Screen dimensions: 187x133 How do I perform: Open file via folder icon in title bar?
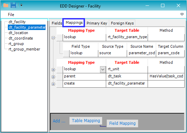[x=6, y=5]
